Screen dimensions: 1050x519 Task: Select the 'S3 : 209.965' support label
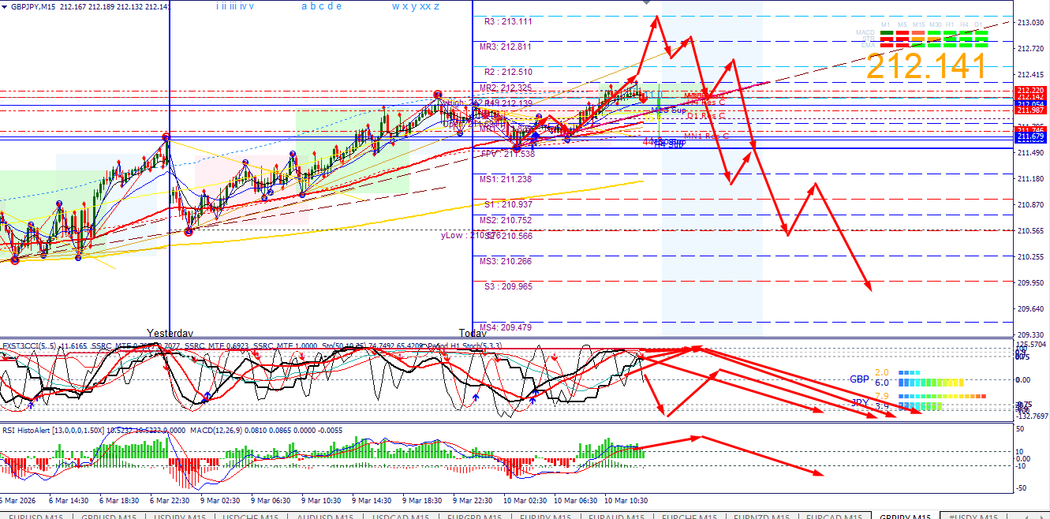[x=507, y=286]
